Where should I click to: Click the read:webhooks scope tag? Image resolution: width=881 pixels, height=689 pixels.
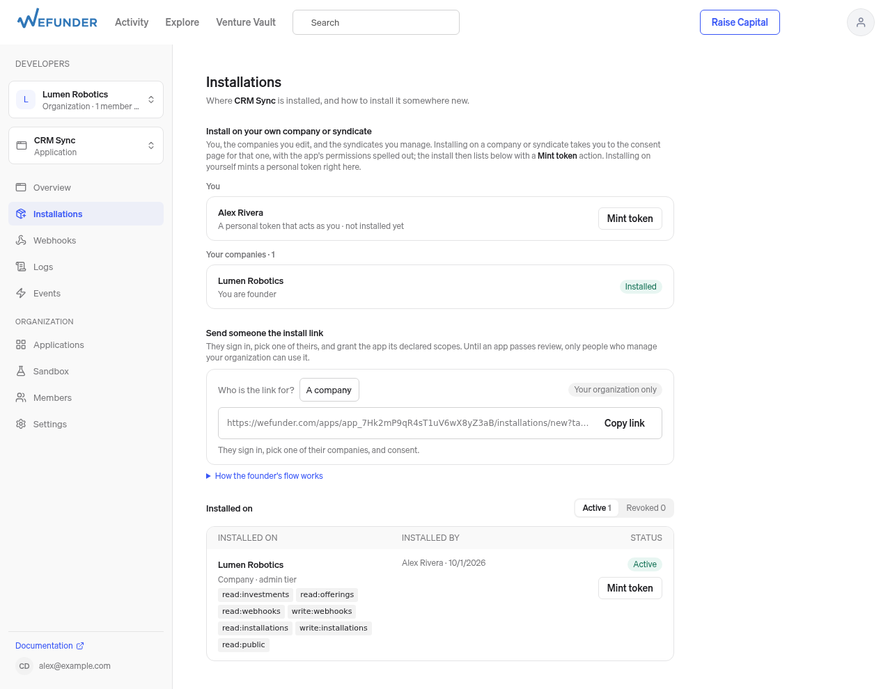click(x=251, y=612)
